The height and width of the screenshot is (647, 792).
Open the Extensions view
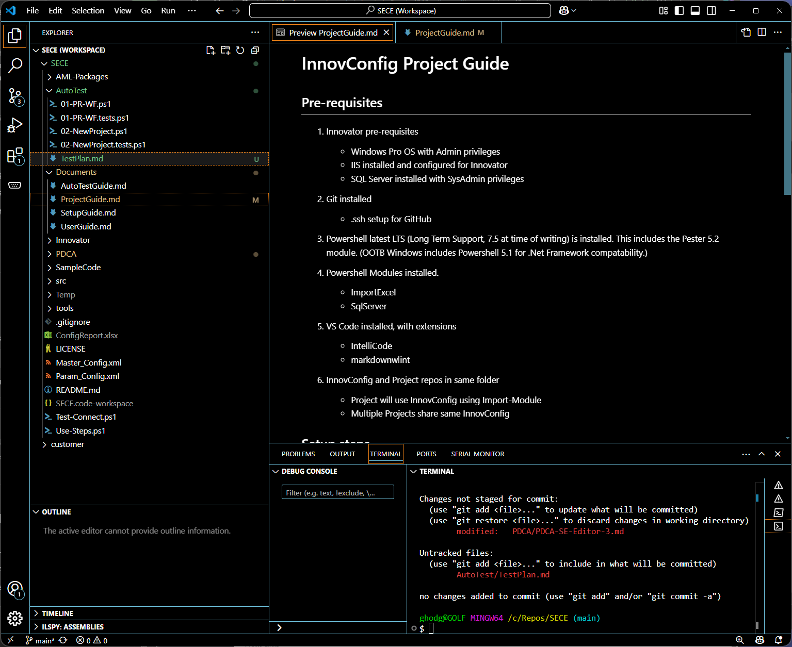(x=15, y=155)
